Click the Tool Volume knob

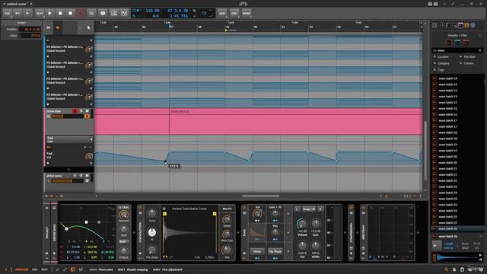(x=302, y=224)
